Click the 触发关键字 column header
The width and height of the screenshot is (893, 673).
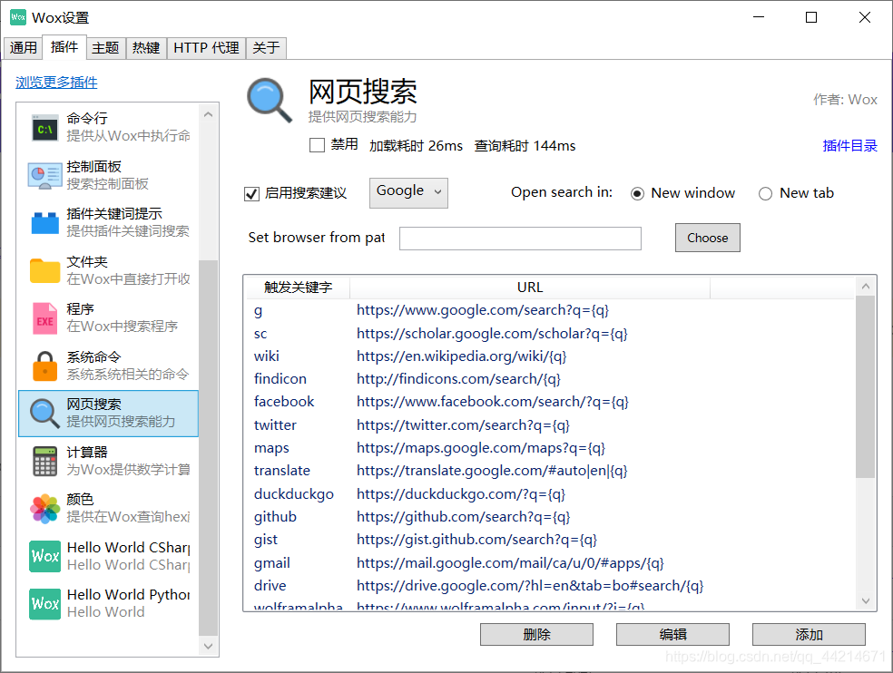coord(299,288)
